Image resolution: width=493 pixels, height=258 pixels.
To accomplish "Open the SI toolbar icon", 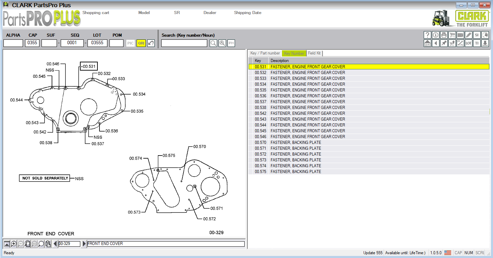I will pyautogui.click(x=477, y=35).
